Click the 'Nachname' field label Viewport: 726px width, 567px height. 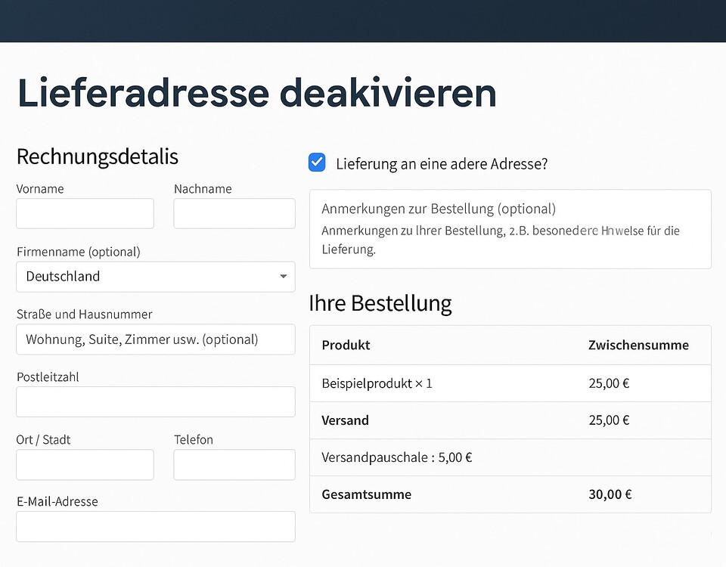[x=203, y=189]
